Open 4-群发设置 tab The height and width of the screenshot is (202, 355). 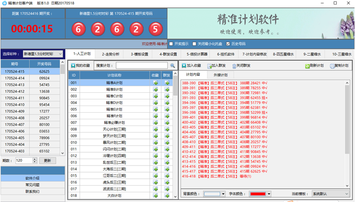coord(168,54)
